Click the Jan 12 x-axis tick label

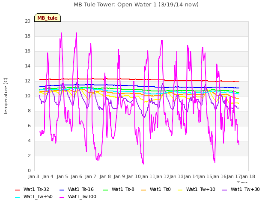coord(162,176)
